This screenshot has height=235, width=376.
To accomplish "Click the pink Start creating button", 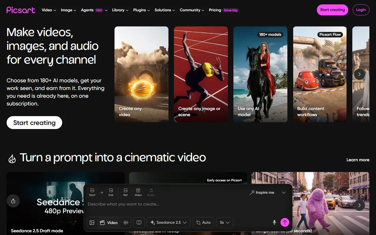I will [x=332, y=10].
